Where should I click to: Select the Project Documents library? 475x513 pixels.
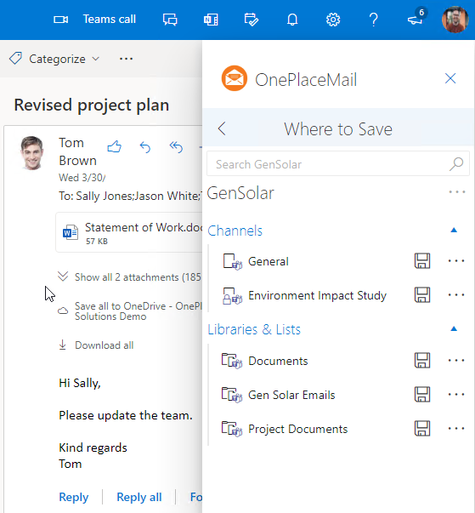(297, 429)
